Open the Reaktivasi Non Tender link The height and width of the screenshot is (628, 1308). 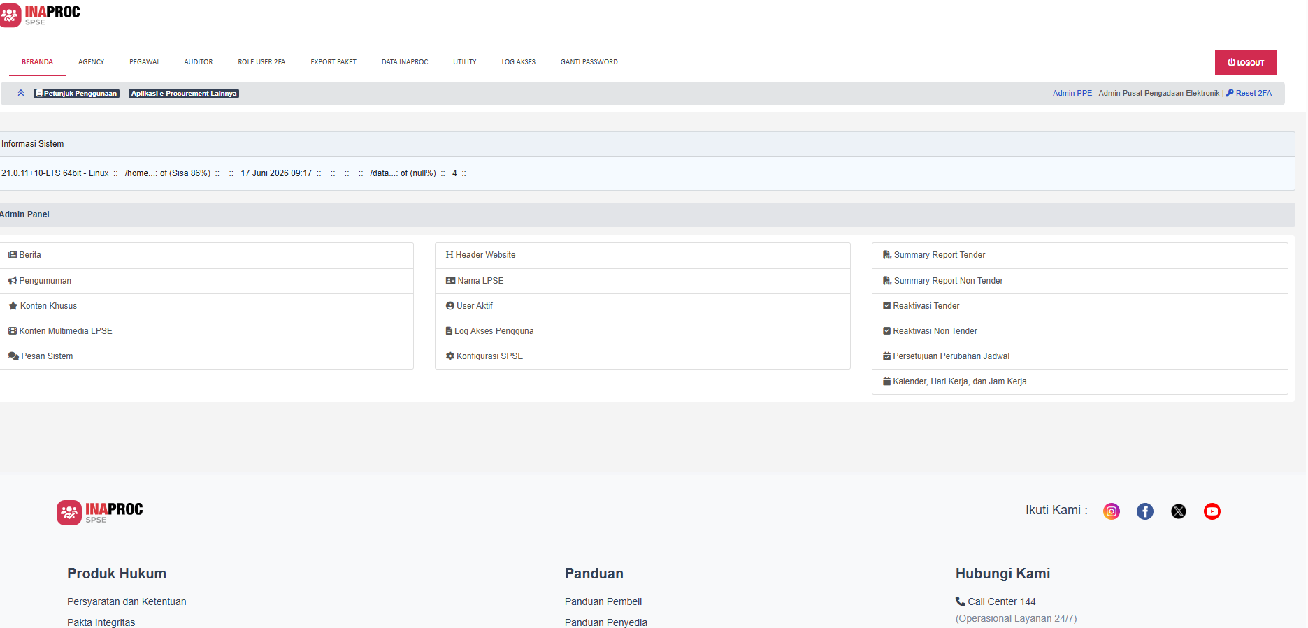935,331
